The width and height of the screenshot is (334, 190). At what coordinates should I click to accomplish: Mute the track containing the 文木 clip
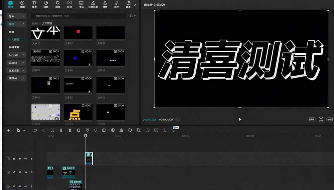[26, 172]
